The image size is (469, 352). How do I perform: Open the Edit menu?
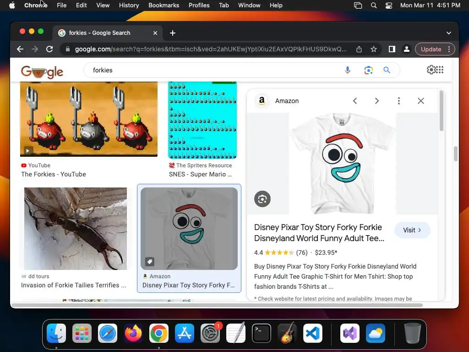coord(81,5)
